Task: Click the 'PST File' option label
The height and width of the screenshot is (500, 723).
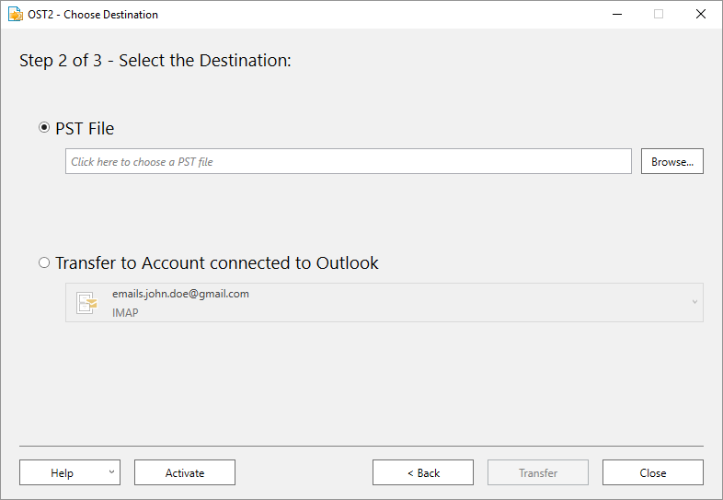Action: (x=85, y=128)
